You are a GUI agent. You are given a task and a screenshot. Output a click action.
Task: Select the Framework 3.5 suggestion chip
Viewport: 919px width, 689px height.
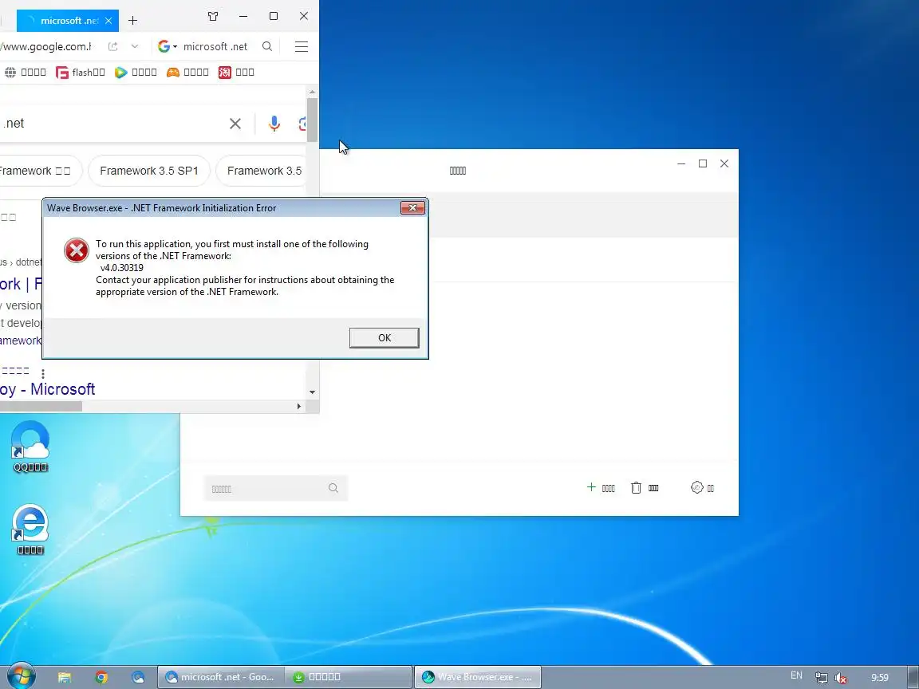click(262, 171)
